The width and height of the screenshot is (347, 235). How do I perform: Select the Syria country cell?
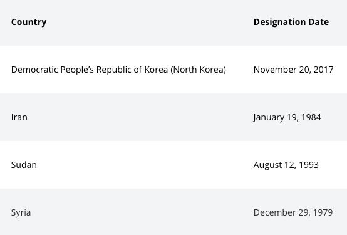[21, 212]
